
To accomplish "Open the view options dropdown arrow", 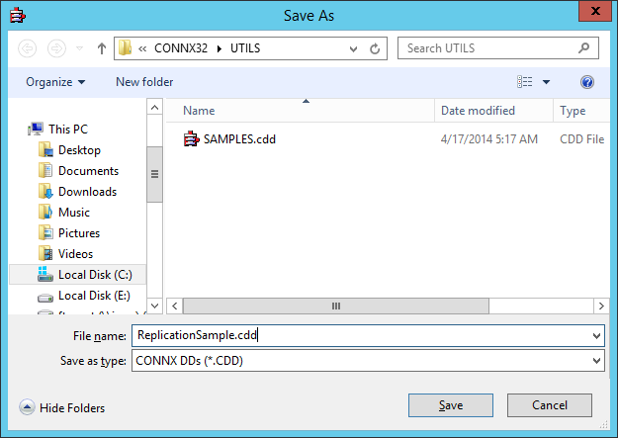I will click(x=546, y=82).
